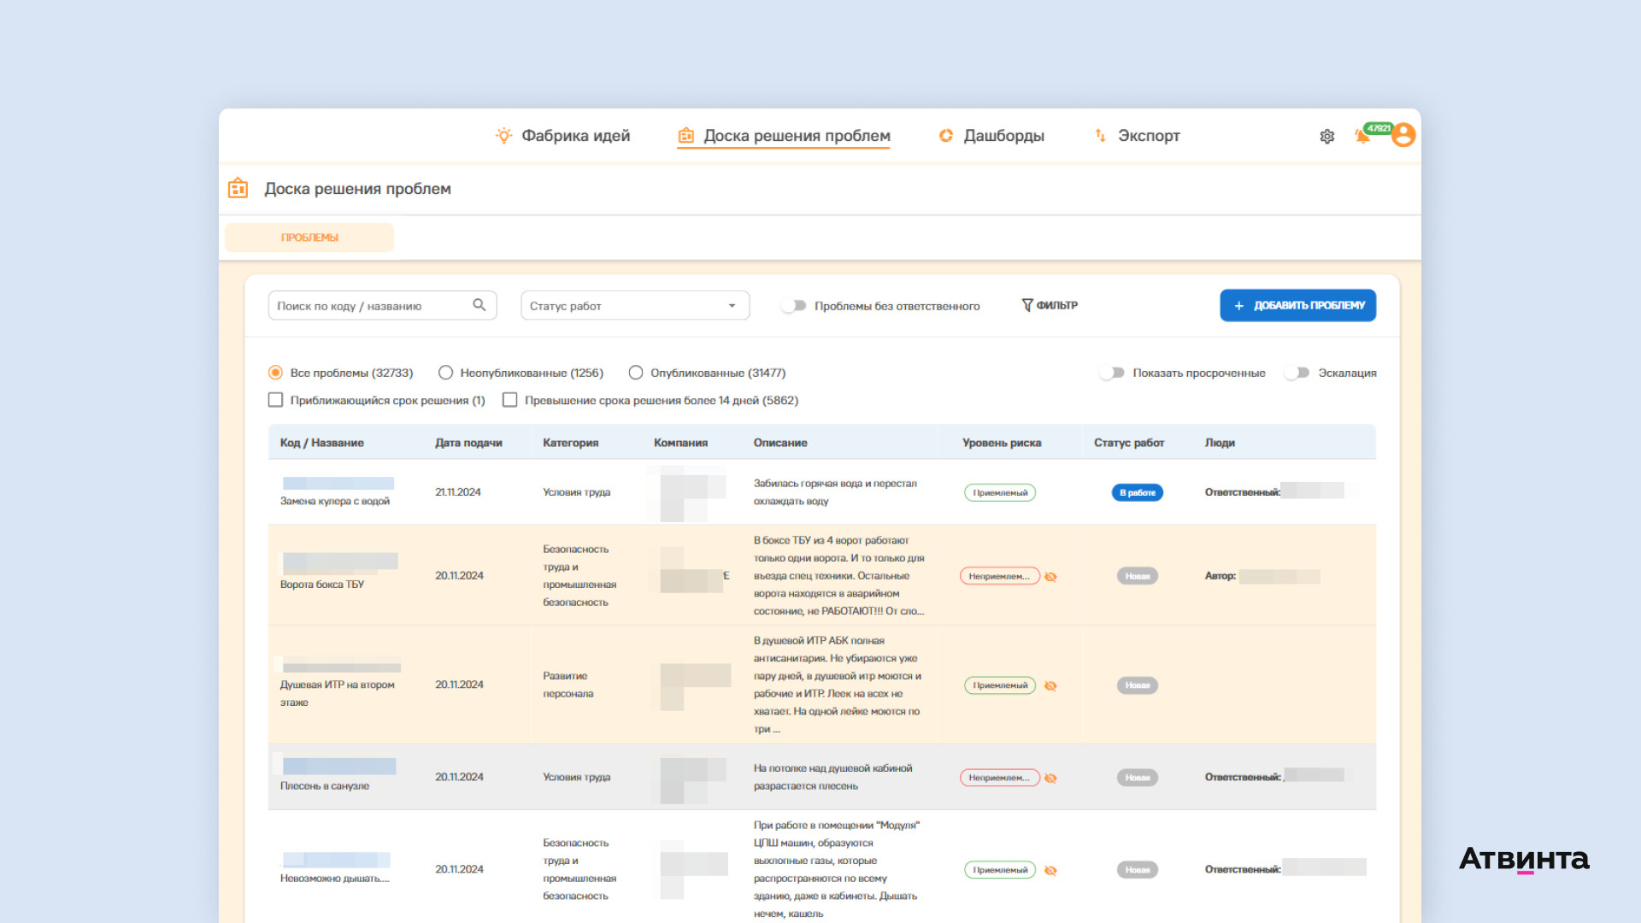Open notifications bell with 47921 badge
The image size is (1641, 923).
coord(1362,137)
